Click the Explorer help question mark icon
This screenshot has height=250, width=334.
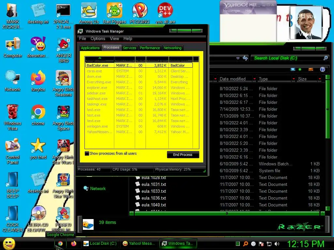tap(323, 69)
